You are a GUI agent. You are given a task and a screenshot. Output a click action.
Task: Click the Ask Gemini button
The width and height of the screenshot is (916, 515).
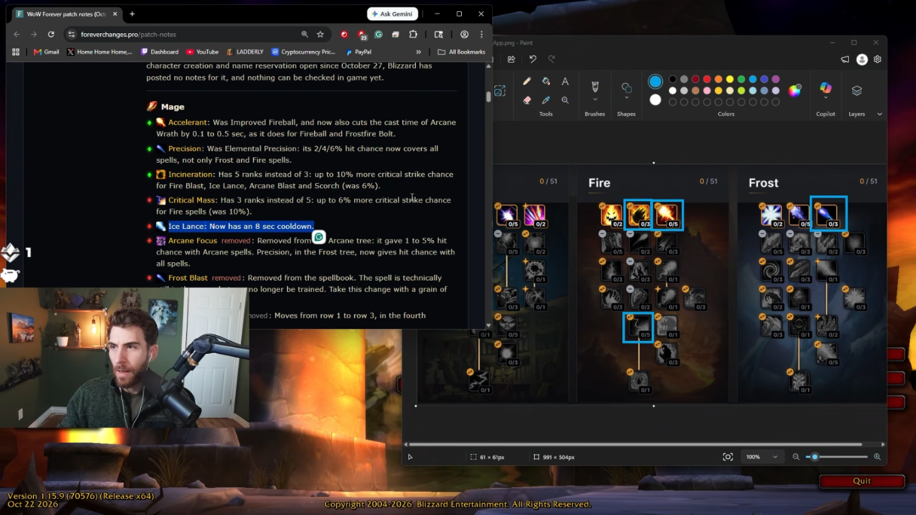(393, 14)
